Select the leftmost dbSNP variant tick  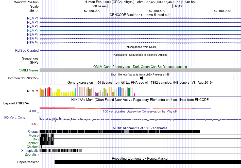128,78
